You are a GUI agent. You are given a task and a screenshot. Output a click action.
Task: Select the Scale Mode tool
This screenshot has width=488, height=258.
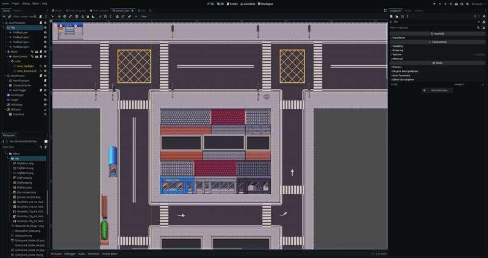70,16
